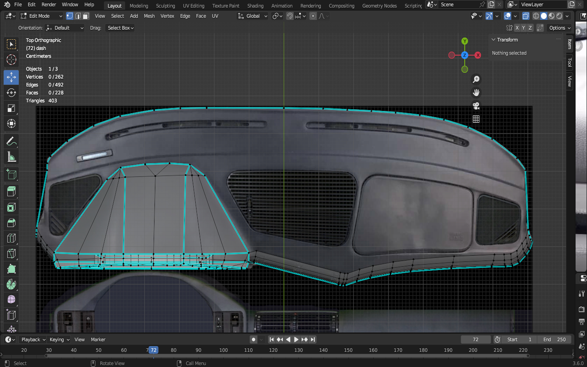This screenshot has width=587, height=367.
Task: Click the current frame 72 marker
Action: click(153, 350)
